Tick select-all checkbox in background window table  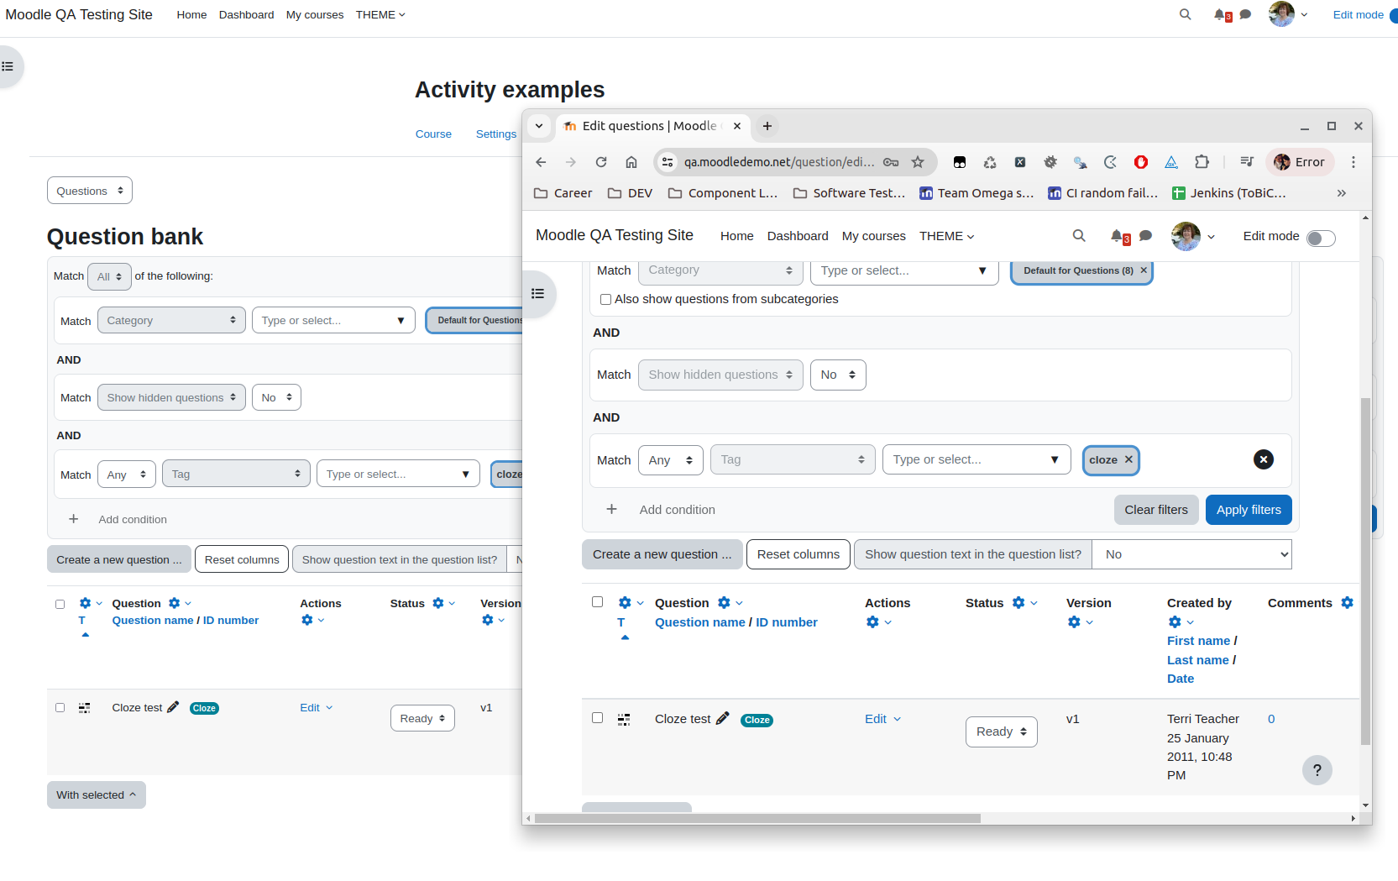coord(60,604)
